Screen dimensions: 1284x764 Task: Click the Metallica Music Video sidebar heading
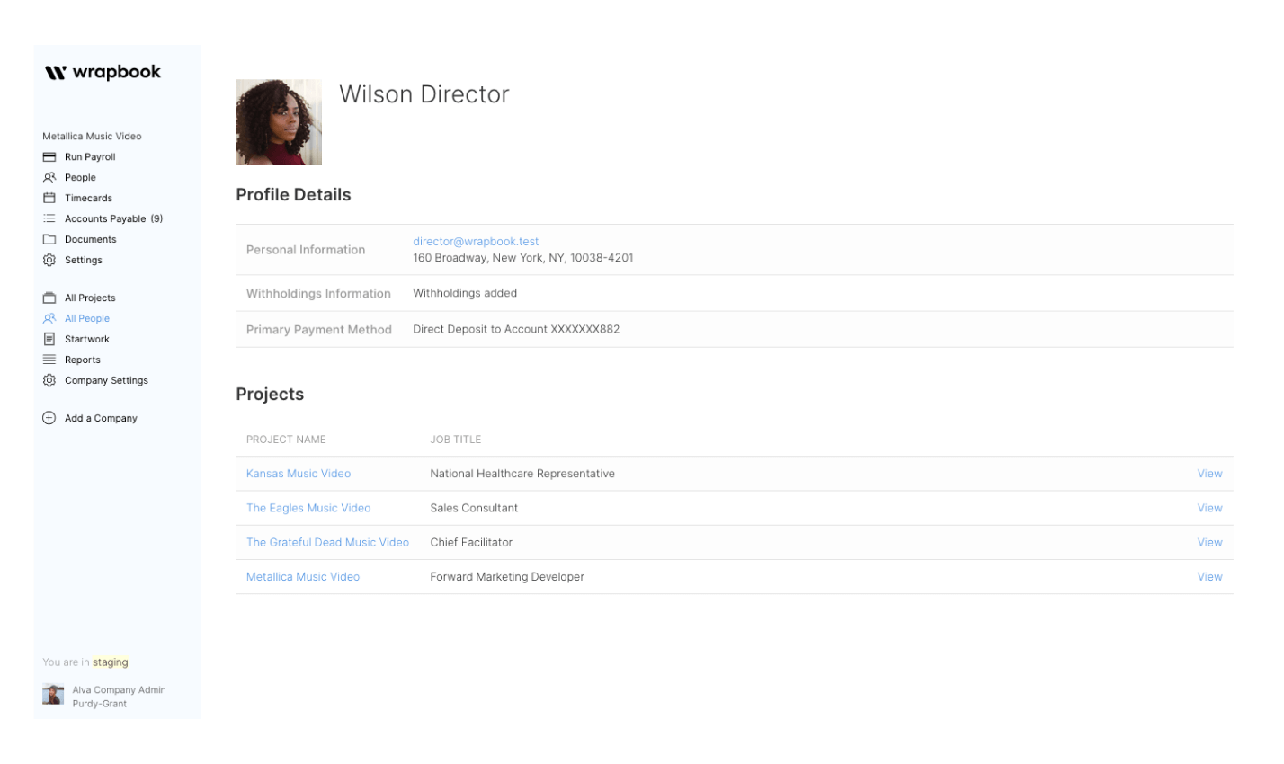(x=92, y=137)
